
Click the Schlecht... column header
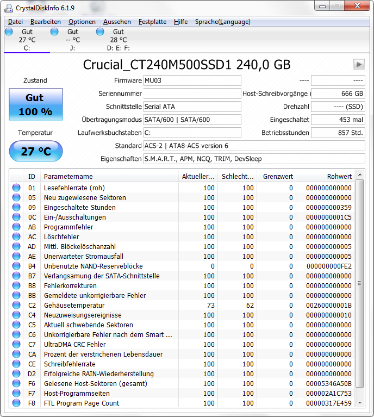[237, 176]
